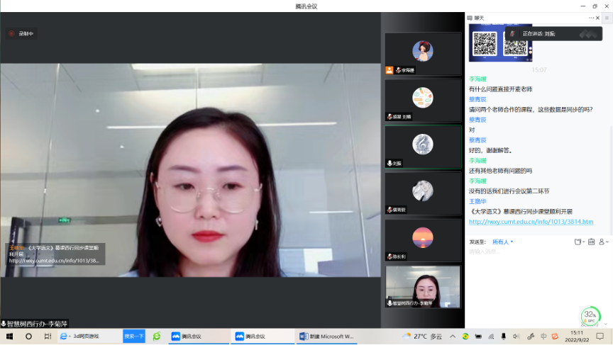Expand the 发送至 所有人 recipient dropdown

[x=502, y=242]
